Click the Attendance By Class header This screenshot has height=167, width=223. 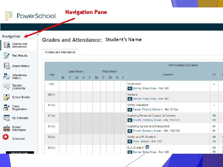coord(183,65)
